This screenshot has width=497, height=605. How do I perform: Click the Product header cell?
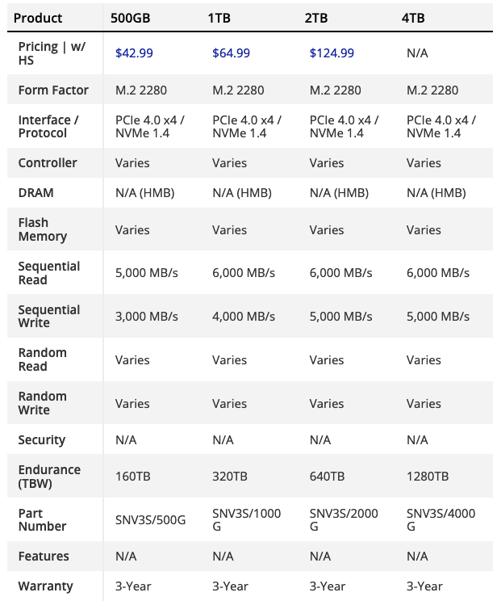38,18
